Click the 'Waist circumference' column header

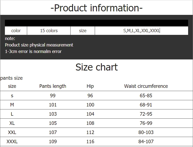pyautogui.click(x=146, y=86)
